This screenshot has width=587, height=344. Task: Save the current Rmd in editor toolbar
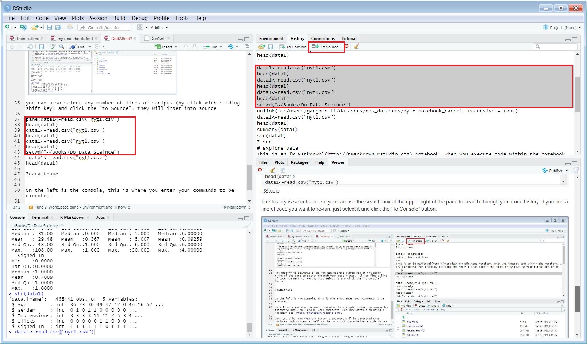[41, 47]
